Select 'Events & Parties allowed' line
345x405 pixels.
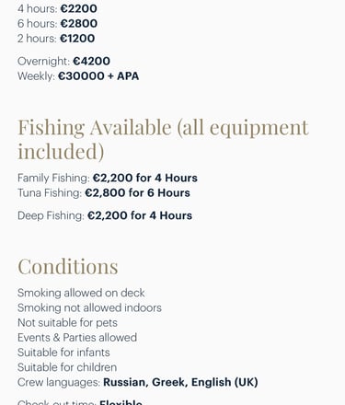pyautogui.click(x=77, y=338)
